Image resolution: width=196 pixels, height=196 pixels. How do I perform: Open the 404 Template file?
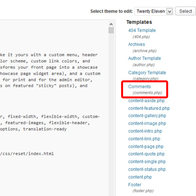tap(142, 31)
